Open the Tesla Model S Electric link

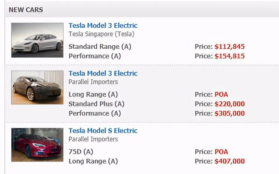pos(103,130)
